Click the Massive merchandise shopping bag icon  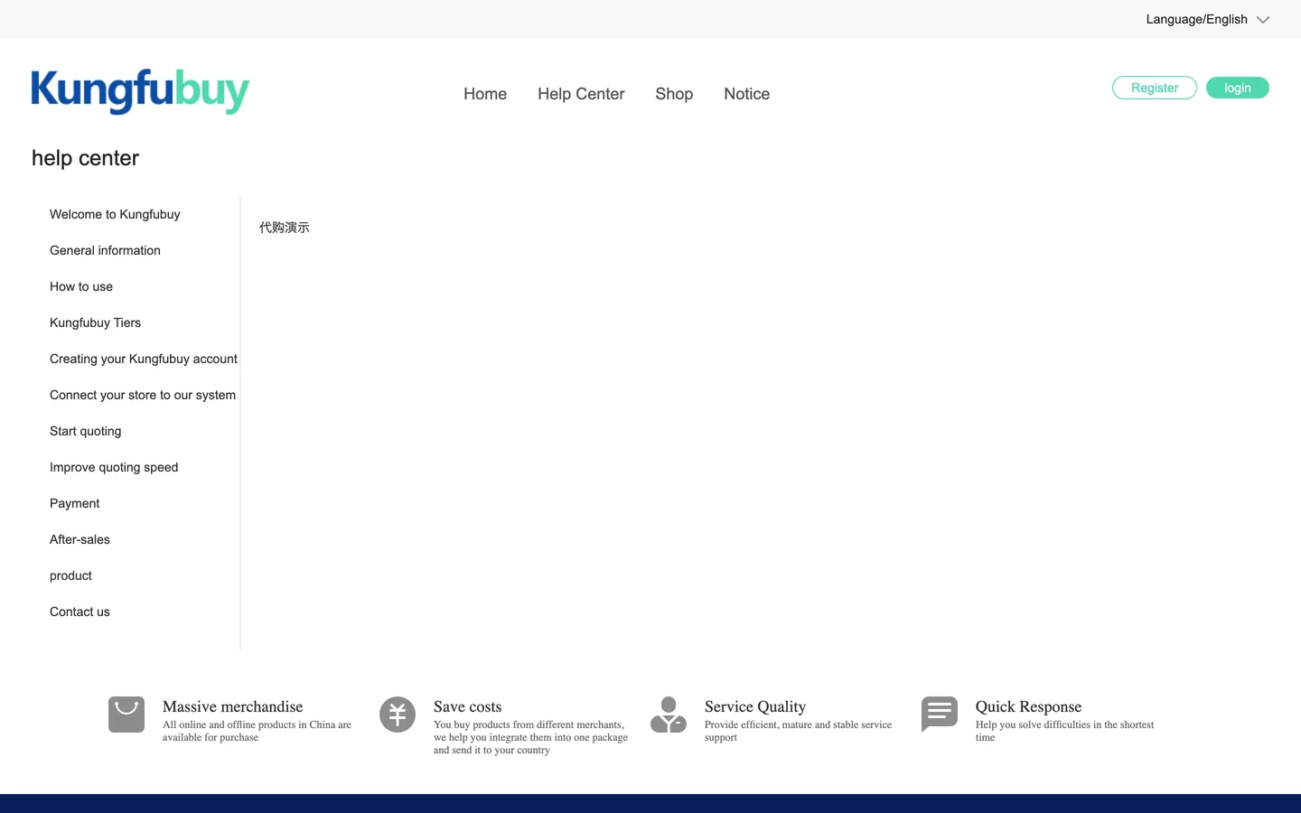[x=126, y=715]
